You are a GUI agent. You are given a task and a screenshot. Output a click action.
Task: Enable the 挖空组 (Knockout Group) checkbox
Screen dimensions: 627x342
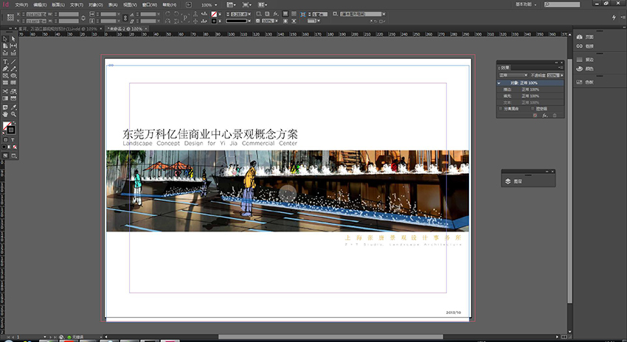pyautogui.click(x=533, y=108)
